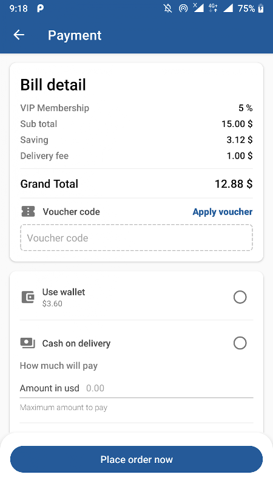
Task: Tap the voucher ticket icon
Action: click(x=28, y=211)
